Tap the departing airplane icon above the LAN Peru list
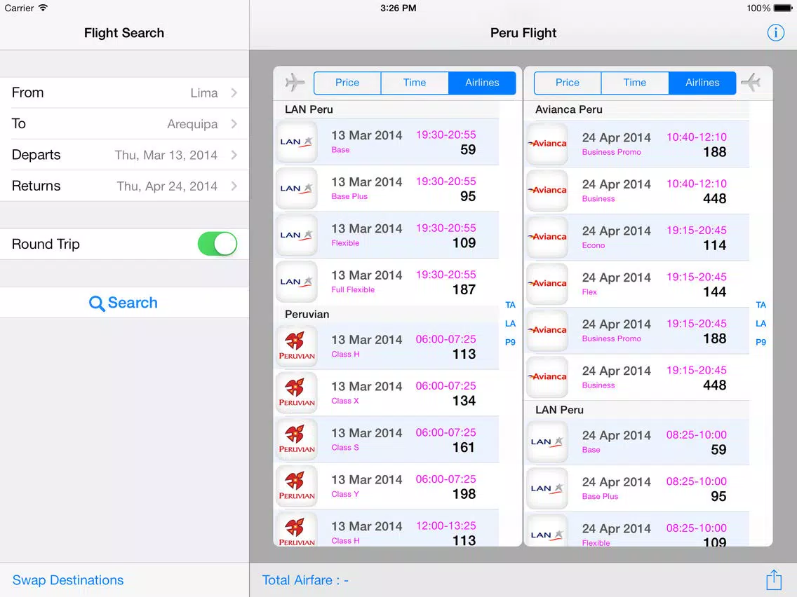This screenshot has width=797, height=597. point(295,82)
